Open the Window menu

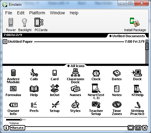(57, 13)
